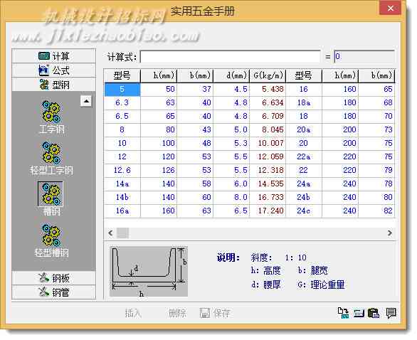This screenshot has height=340, width=417.
Task: Select model 18a cell
Action: tap(304, 103)
